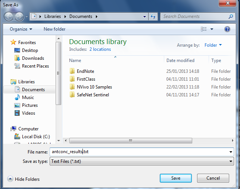Image resolution: width=240 pixels, height=189 pixels.
Task: Open Music library in sidebar
Action: (28, 97)
